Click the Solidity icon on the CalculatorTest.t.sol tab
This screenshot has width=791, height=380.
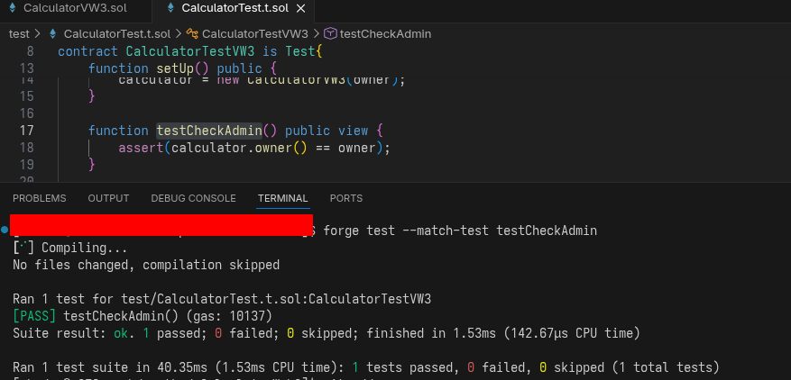[x=170, y=8]
